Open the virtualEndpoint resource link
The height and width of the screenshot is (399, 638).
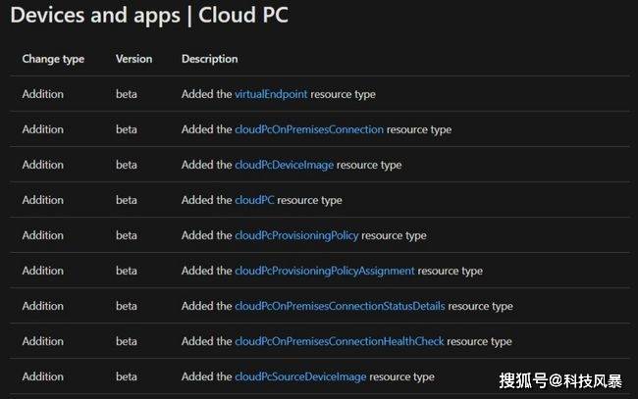[x=271, y=94]
